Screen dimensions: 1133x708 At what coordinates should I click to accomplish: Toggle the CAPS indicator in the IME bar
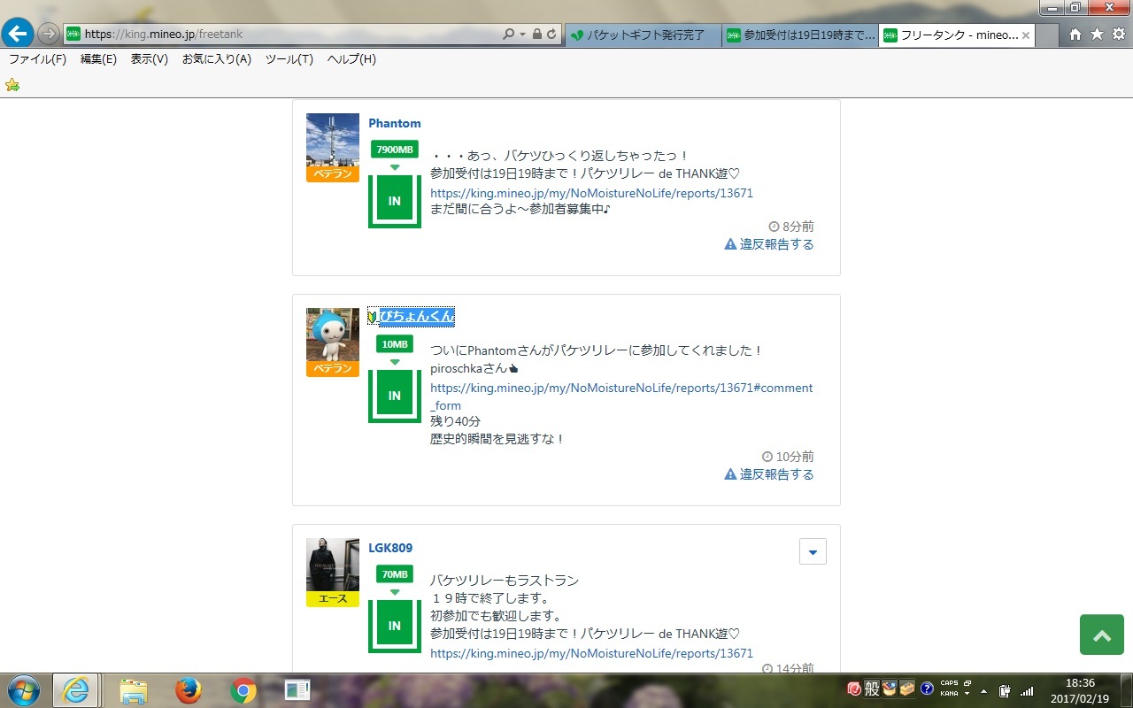[x=949, y=683]
